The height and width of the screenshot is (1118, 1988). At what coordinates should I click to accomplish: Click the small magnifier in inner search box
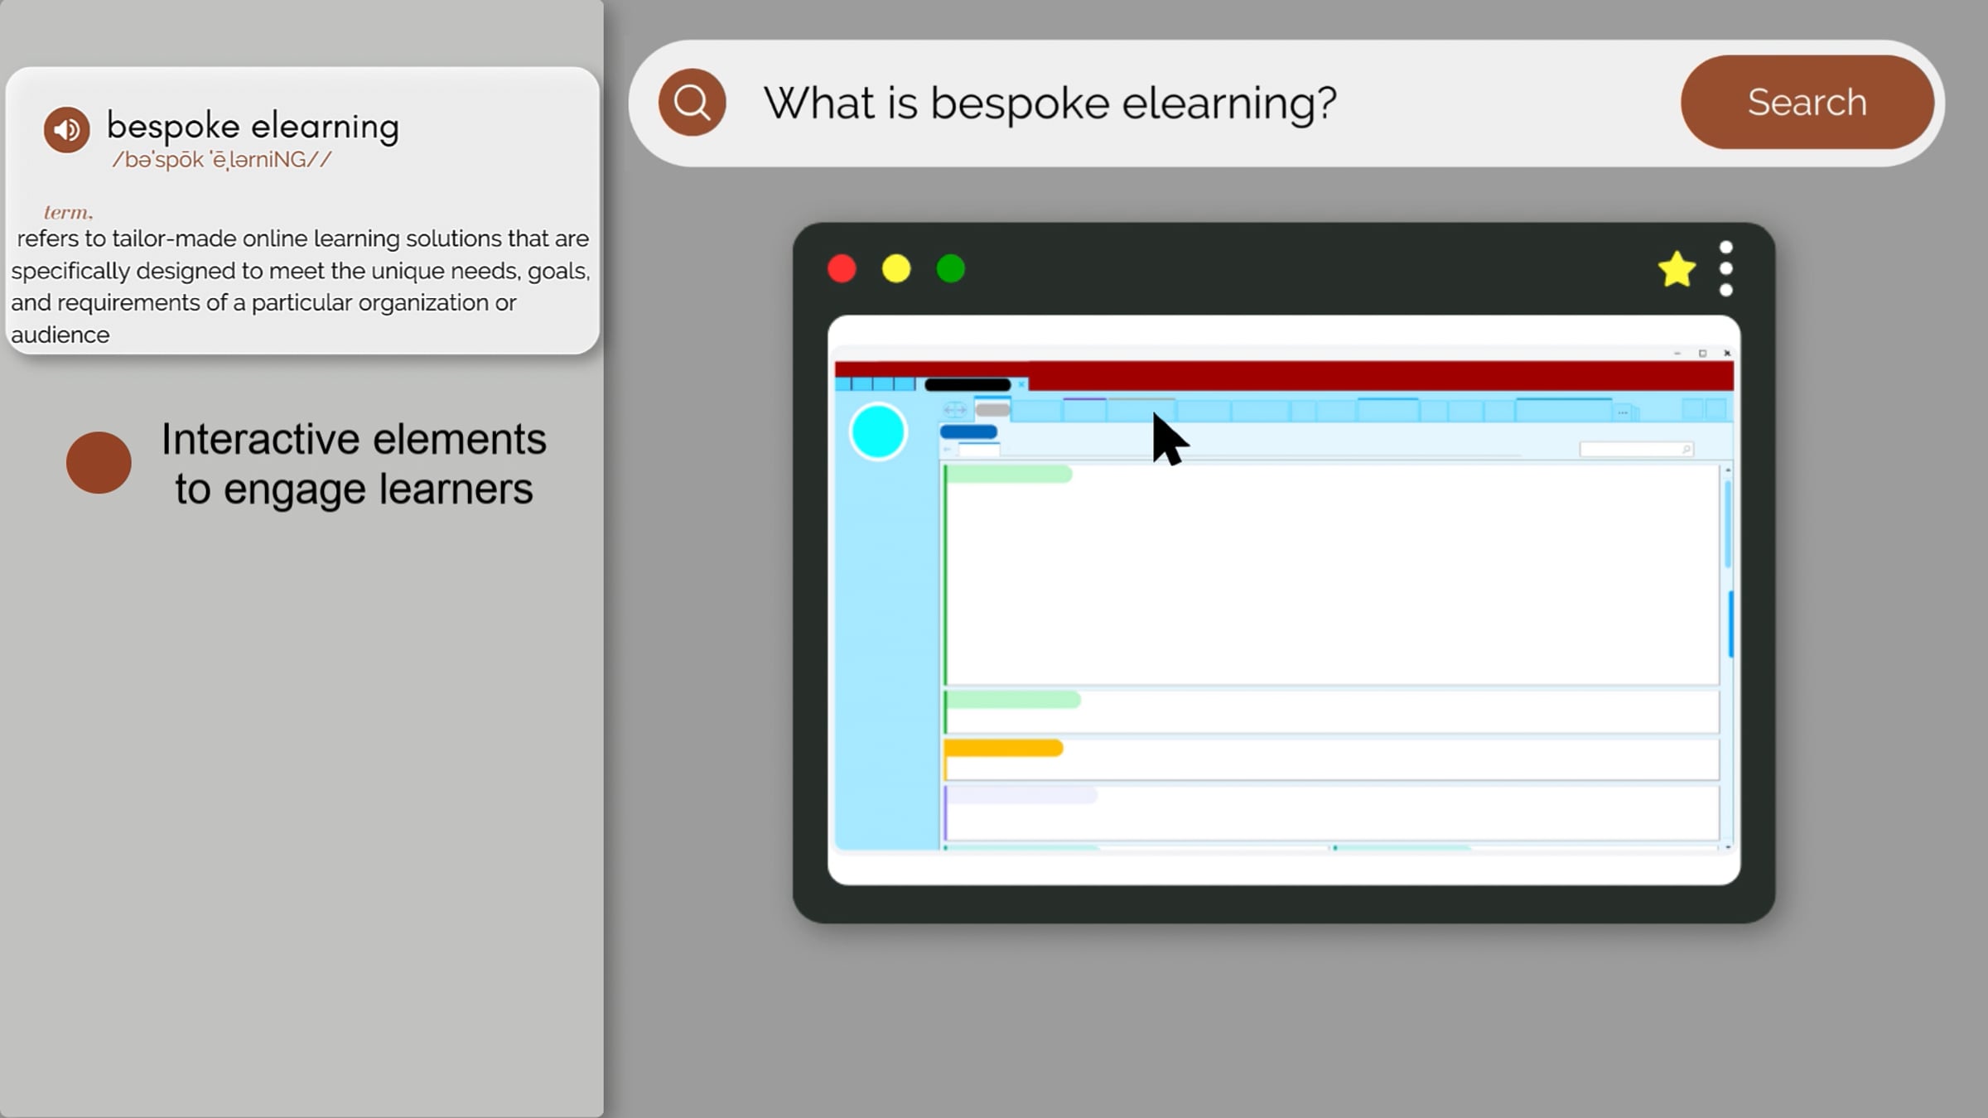[x=1686, y=450]
